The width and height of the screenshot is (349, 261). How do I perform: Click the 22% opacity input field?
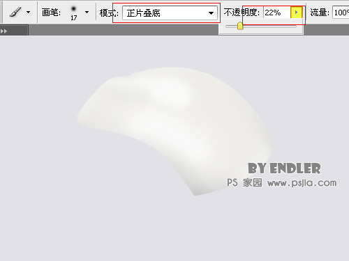[x=277, y=13]
